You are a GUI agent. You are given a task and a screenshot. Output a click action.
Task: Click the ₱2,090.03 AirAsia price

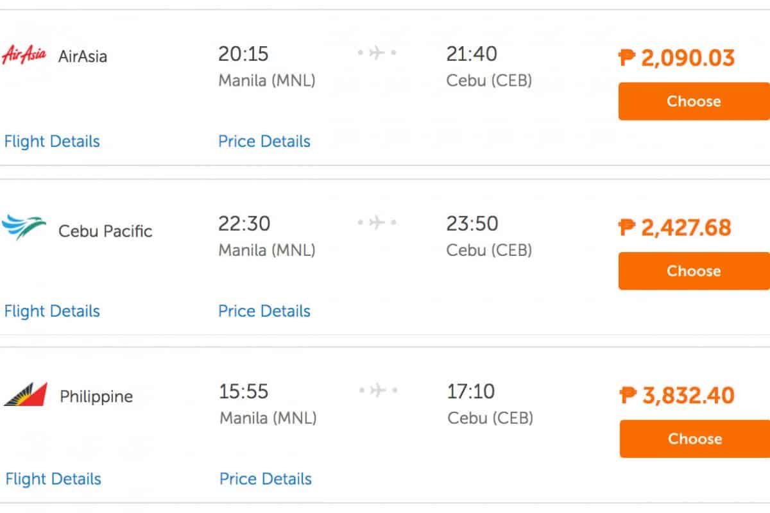tap(677, 58)
